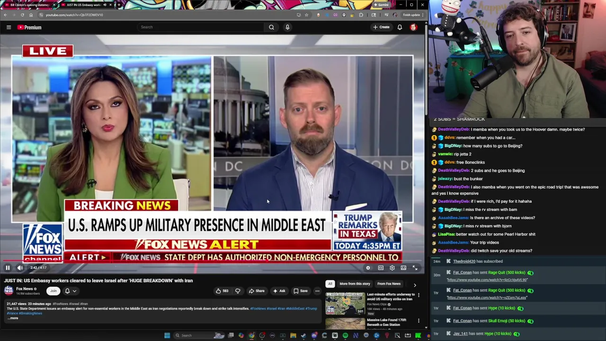Viewport: 606px width, 341px height.
Task: Select the More from this story chip
Action: tap(355, 284)
